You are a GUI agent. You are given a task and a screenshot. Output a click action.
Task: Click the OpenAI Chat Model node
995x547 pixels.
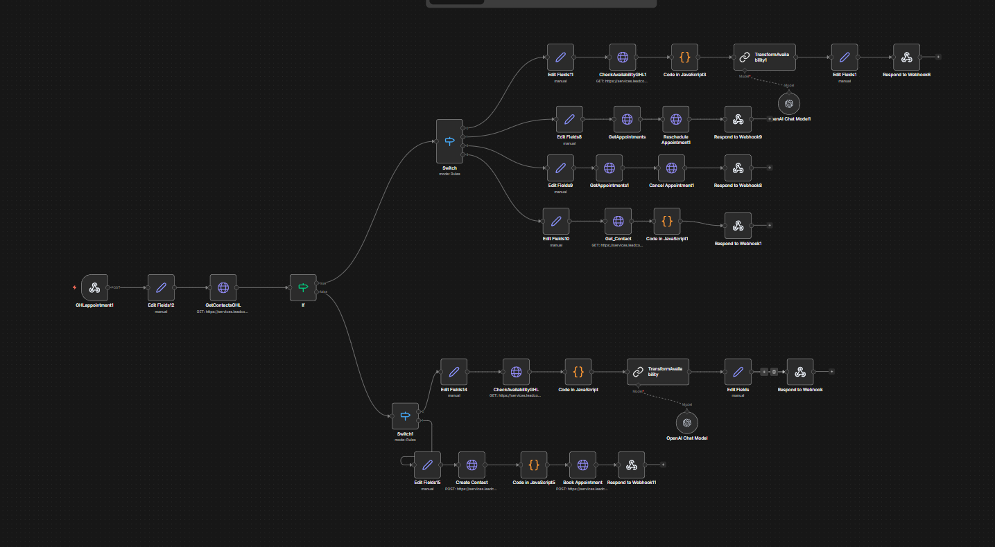pyautogui.click(x=686, y=422)
